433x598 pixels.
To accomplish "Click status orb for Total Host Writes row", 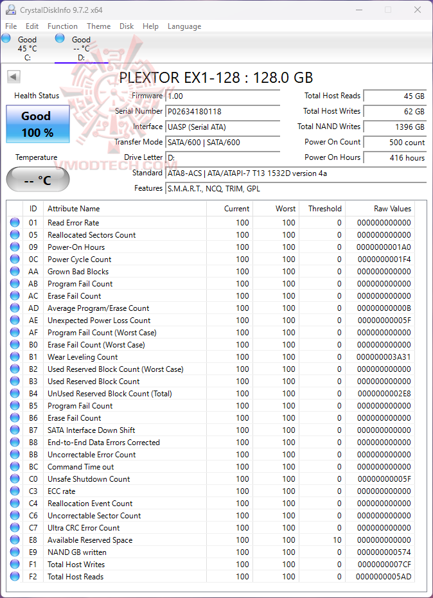I will click(15, 564).
